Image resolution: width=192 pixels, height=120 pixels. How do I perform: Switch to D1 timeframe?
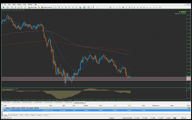(x=154, y=7)
